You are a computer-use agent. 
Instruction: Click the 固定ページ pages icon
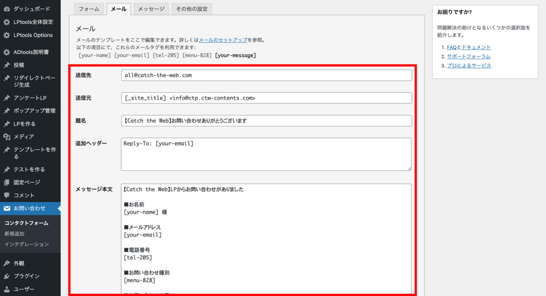point(6,182)
